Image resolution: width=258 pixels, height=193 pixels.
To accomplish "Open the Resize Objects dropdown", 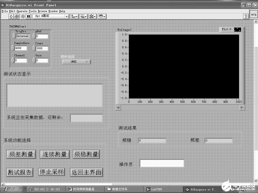I will click(x=92, y=16).
